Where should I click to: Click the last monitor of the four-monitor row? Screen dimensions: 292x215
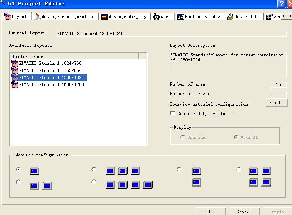148,185
